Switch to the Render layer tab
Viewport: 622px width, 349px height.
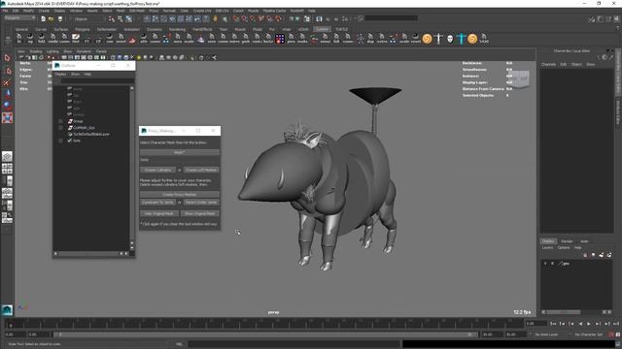[x=567, y=241]
